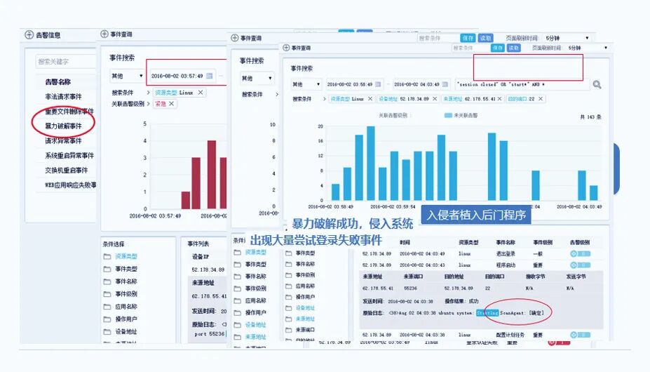Click the circle icon beside the leftmost 事件查询
650x372 pixels.
[x=104, y=34]
